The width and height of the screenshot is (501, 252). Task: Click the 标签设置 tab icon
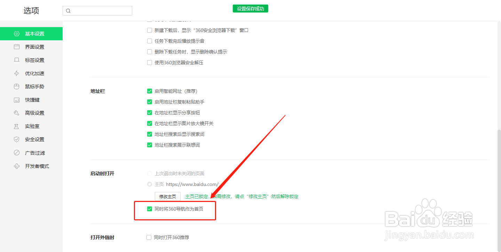click(x=16, y=60)
